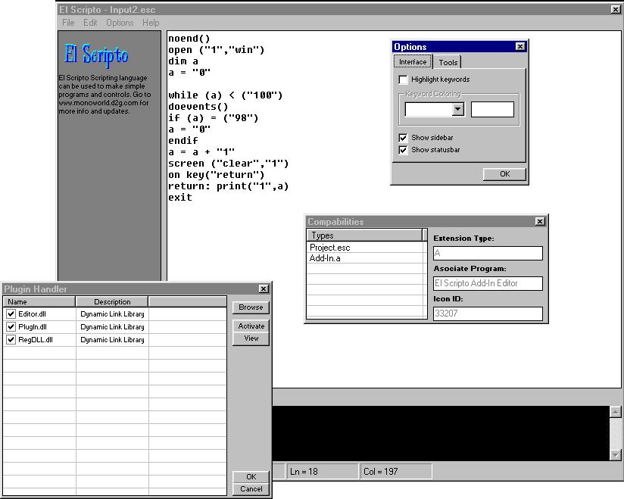Click the Name column header
This screenshot has width=624, height=499.
click(x=39, y=301)
